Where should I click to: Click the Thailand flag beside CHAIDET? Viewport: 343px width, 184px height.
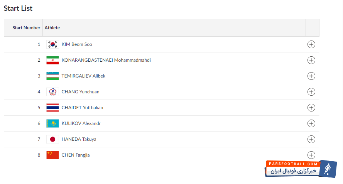pos(52,108)
